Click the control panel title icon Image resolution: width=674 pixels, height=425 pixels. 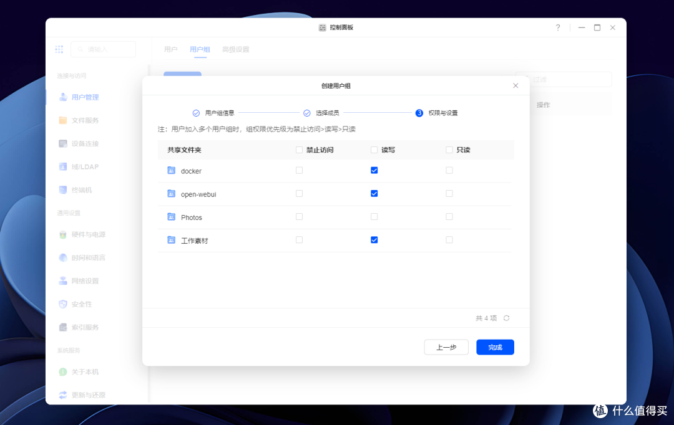323,27
